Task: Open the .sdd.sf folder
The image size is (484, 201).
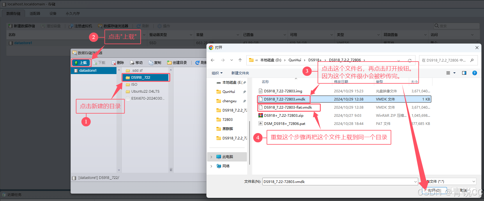Action: pos(137,71)
